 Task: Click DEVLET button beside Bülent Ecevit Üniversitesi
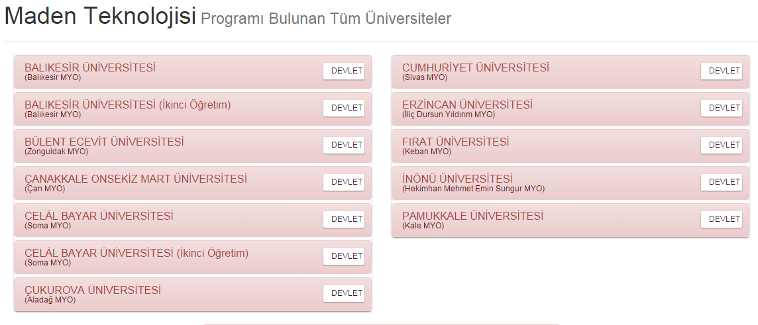pos(344,145)
